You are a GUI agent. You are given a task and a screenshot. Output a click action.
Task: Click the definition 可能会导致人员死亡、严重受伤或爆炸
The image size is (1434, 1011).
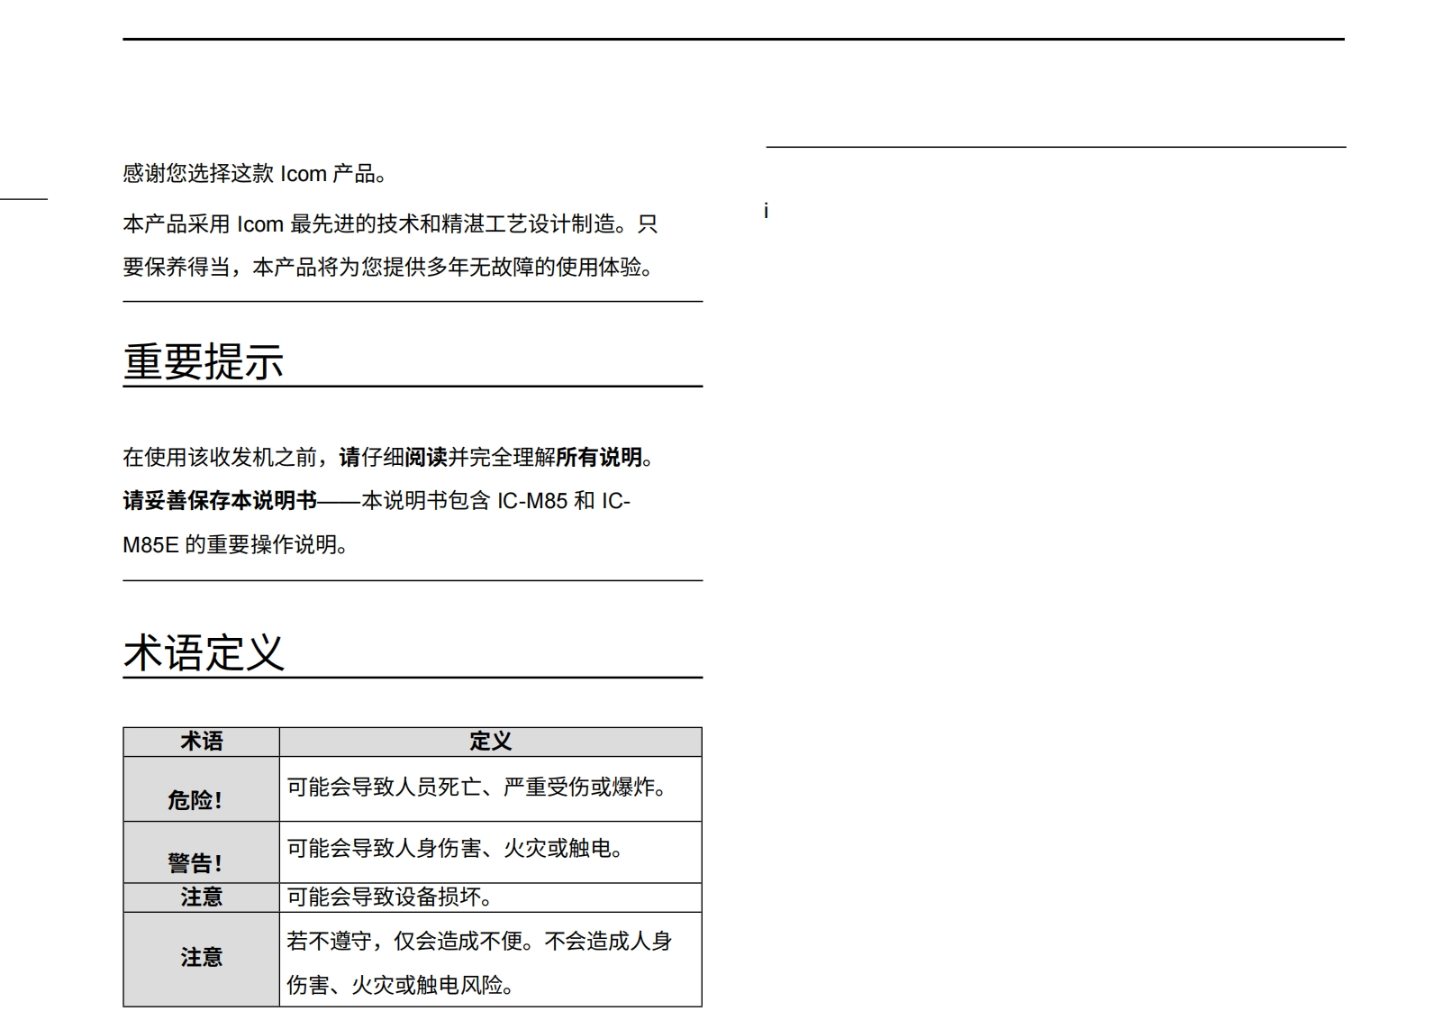coord(479,788)
